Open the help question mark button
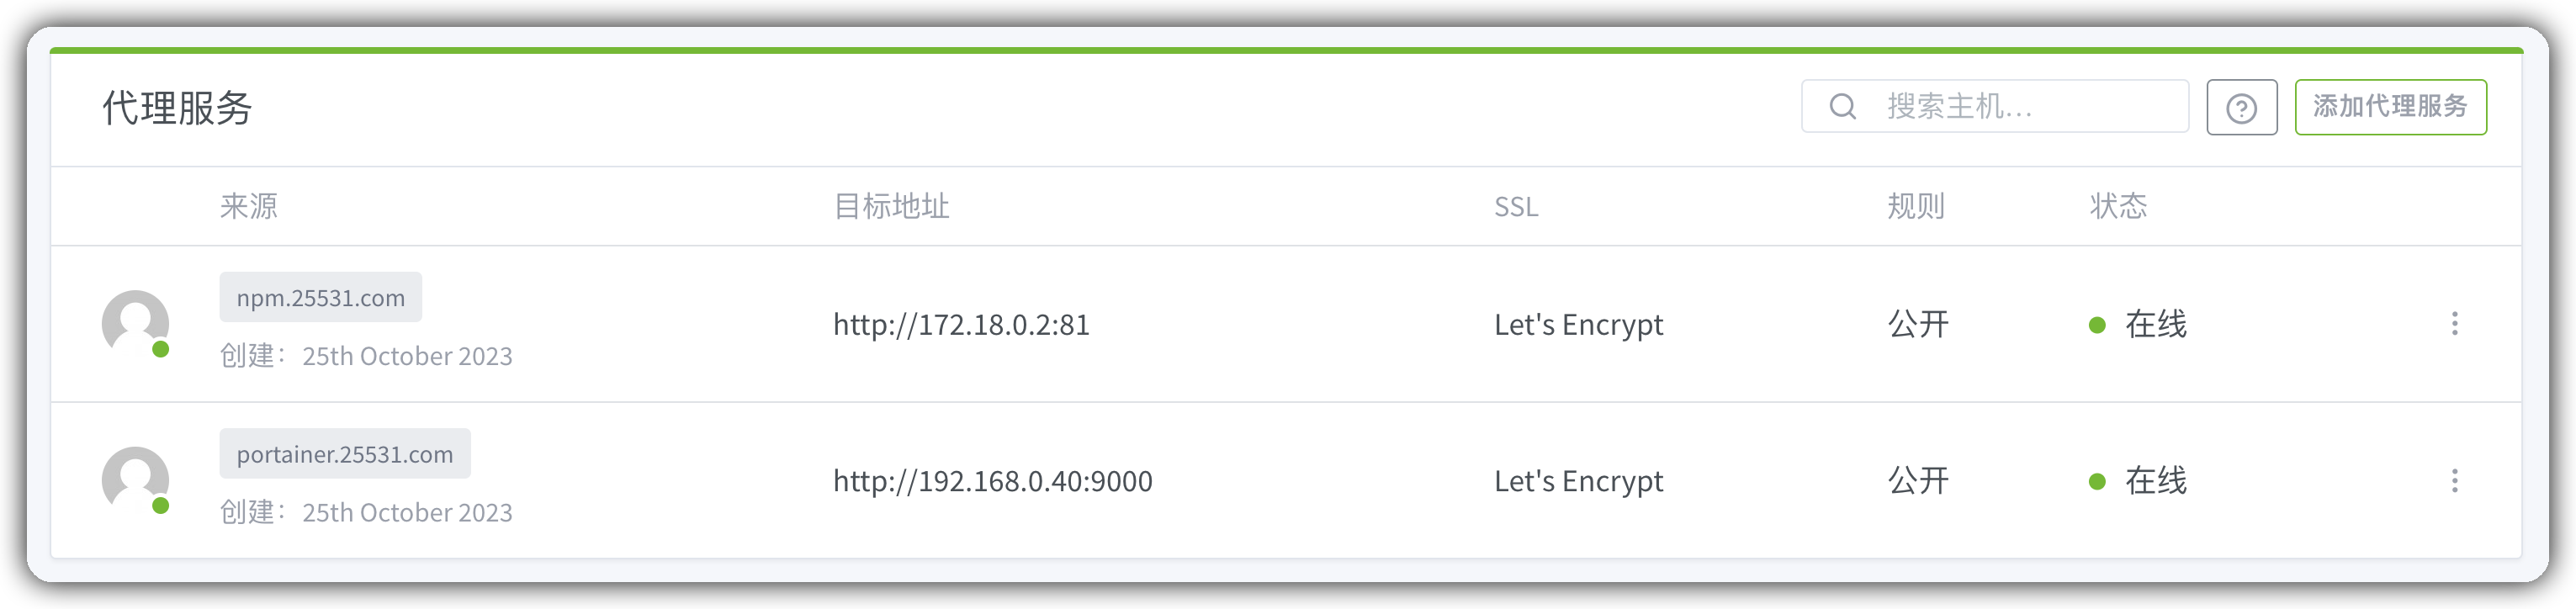Screen dimensions: 2576x609 pyautogui.click(x=2241, y=107)
